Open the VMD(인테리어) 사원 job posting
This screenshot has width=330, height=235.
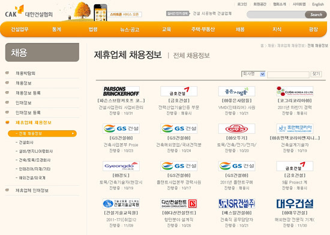pyautogui.click(x=236, y=107)
